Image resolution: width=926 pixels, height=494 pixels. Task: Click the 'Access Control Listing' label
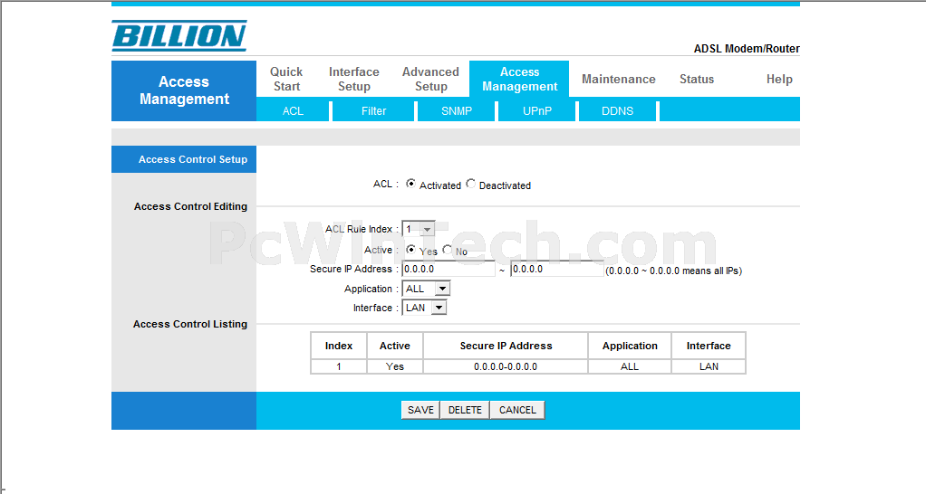click(189, 324)
